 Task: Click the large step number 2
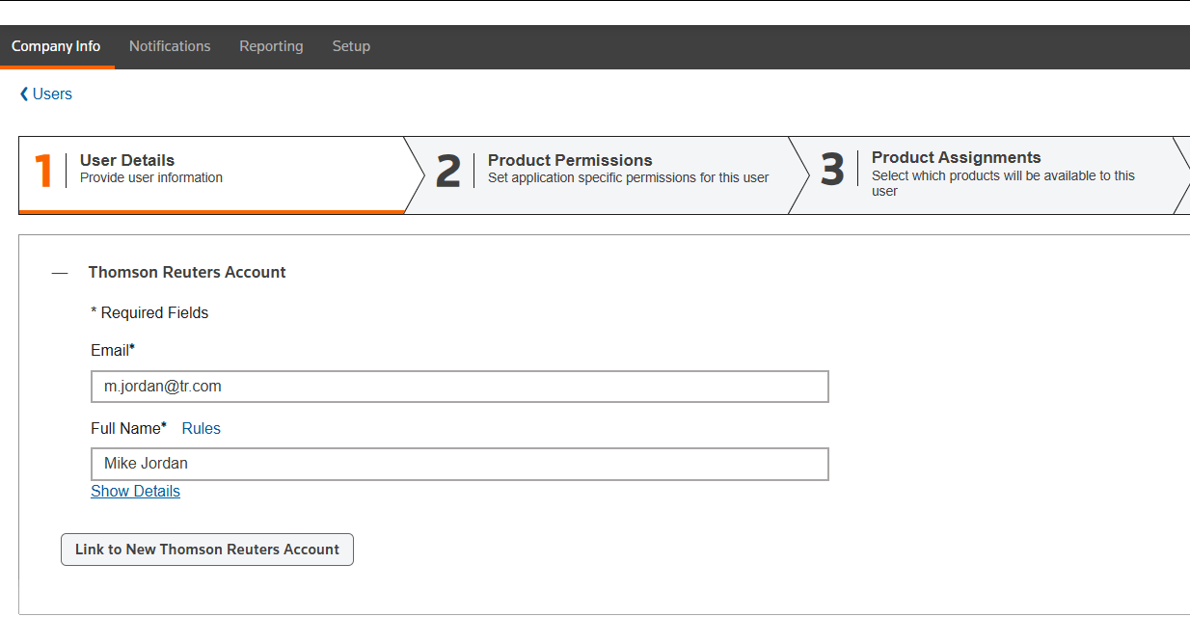point(448,171)
